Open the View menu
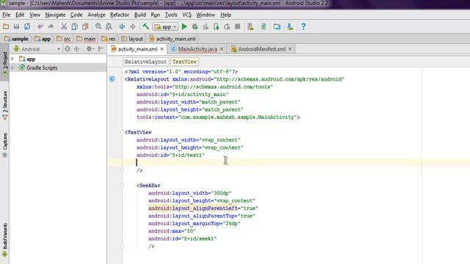470x264 pixels. [x=35, y=15]
